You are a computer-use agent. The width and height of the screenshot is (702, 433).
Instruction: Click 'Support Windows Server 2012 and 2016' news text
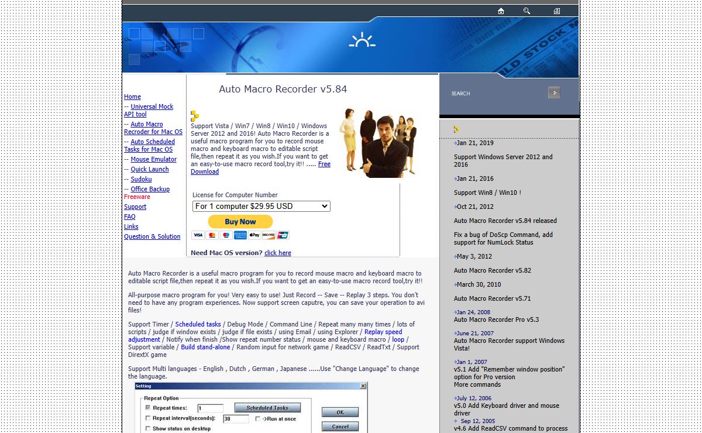(503, 160)
